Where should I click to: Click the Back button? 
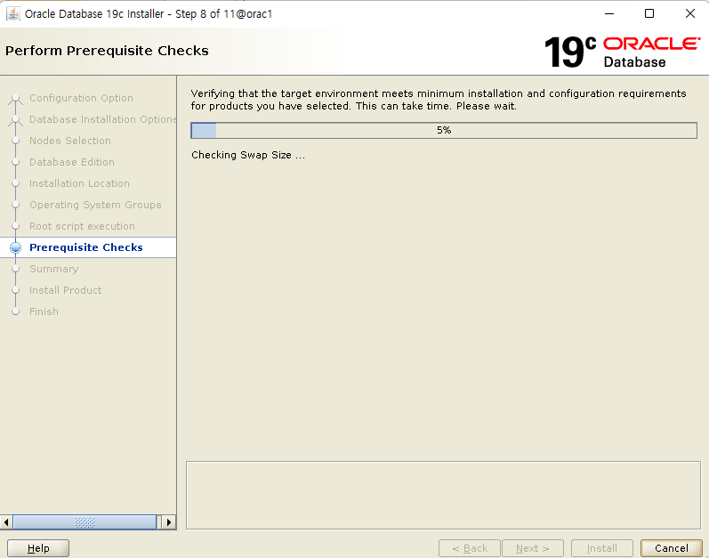(x=470, y=548)
